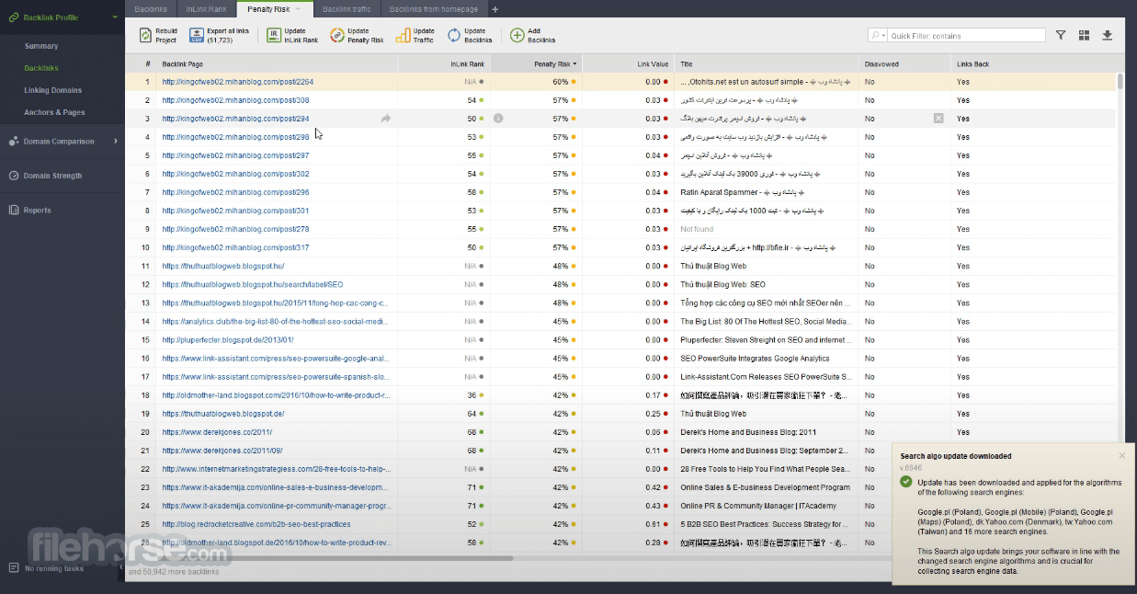Click the horizontal scrollbar at table bottom
The width and height of the screenshot is (1137, 594).
coord(319,557)
